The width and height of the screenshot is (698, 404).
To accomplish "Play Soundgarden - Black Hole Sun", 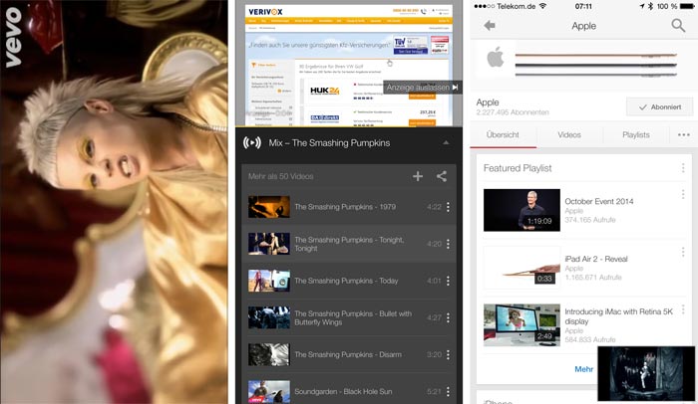I will [349, 391].
